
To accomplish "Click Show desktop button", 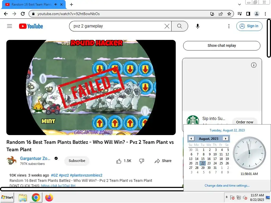I will click(x=268, y=197).
